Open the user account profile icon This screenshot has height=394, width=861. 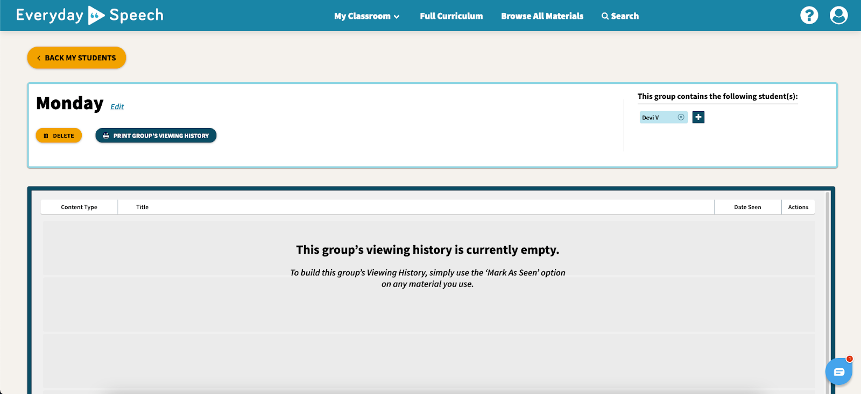[838, 15]
